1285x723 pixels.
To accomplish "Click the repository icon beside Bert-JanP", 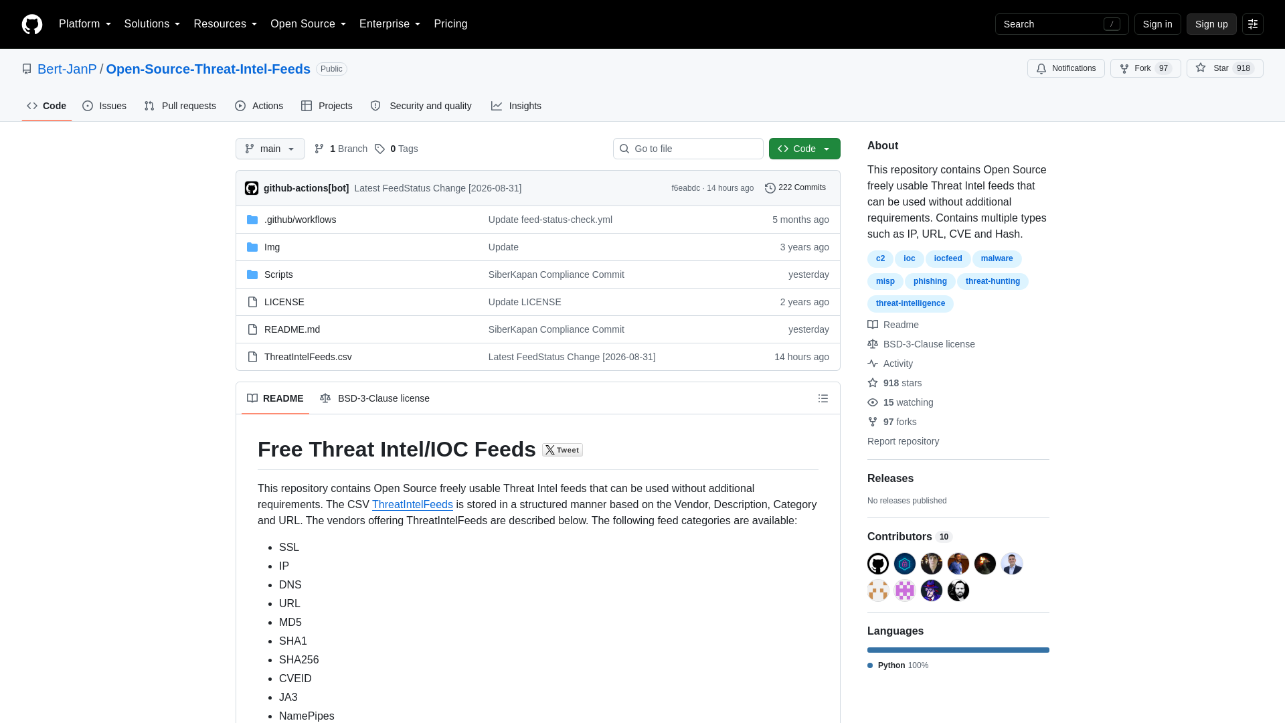I will click(x=27, y=69).
